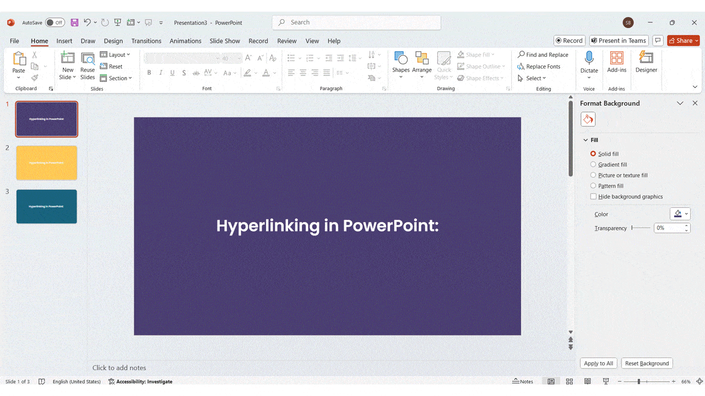
Task: Click the Save icon in title bar
Action: click(74, 23)
